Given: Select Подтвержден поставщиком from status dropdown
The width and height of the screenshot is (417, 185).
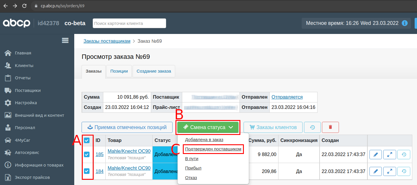Looking at the screenshot, I should [213, 149].
